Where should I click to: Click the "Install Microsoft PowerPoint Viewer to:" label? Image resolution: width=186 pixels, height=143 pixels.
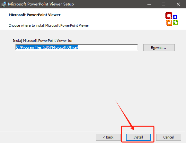tap(43, 41)
